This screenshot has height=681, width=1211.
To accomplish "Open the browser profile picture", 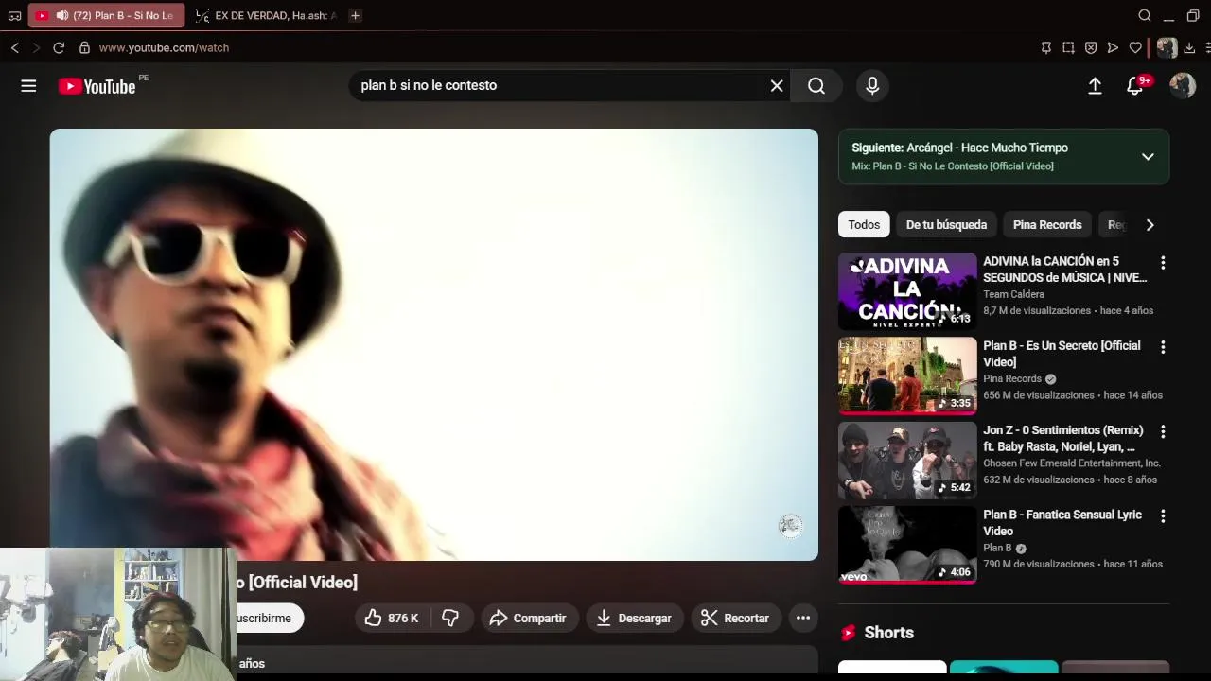I will (x=1167, y=47).
